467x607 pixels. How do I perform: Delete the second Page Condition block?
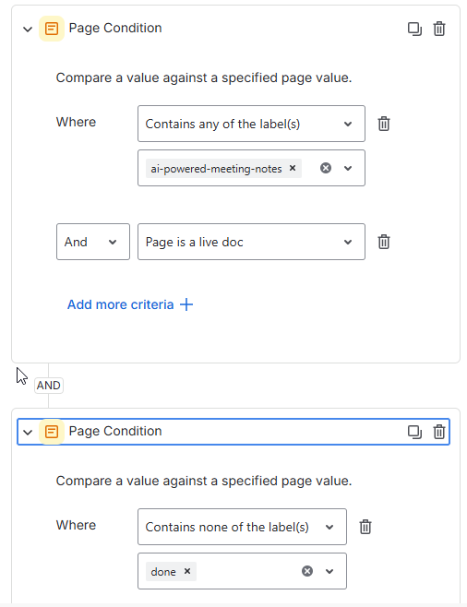click(x=439, y=432)
